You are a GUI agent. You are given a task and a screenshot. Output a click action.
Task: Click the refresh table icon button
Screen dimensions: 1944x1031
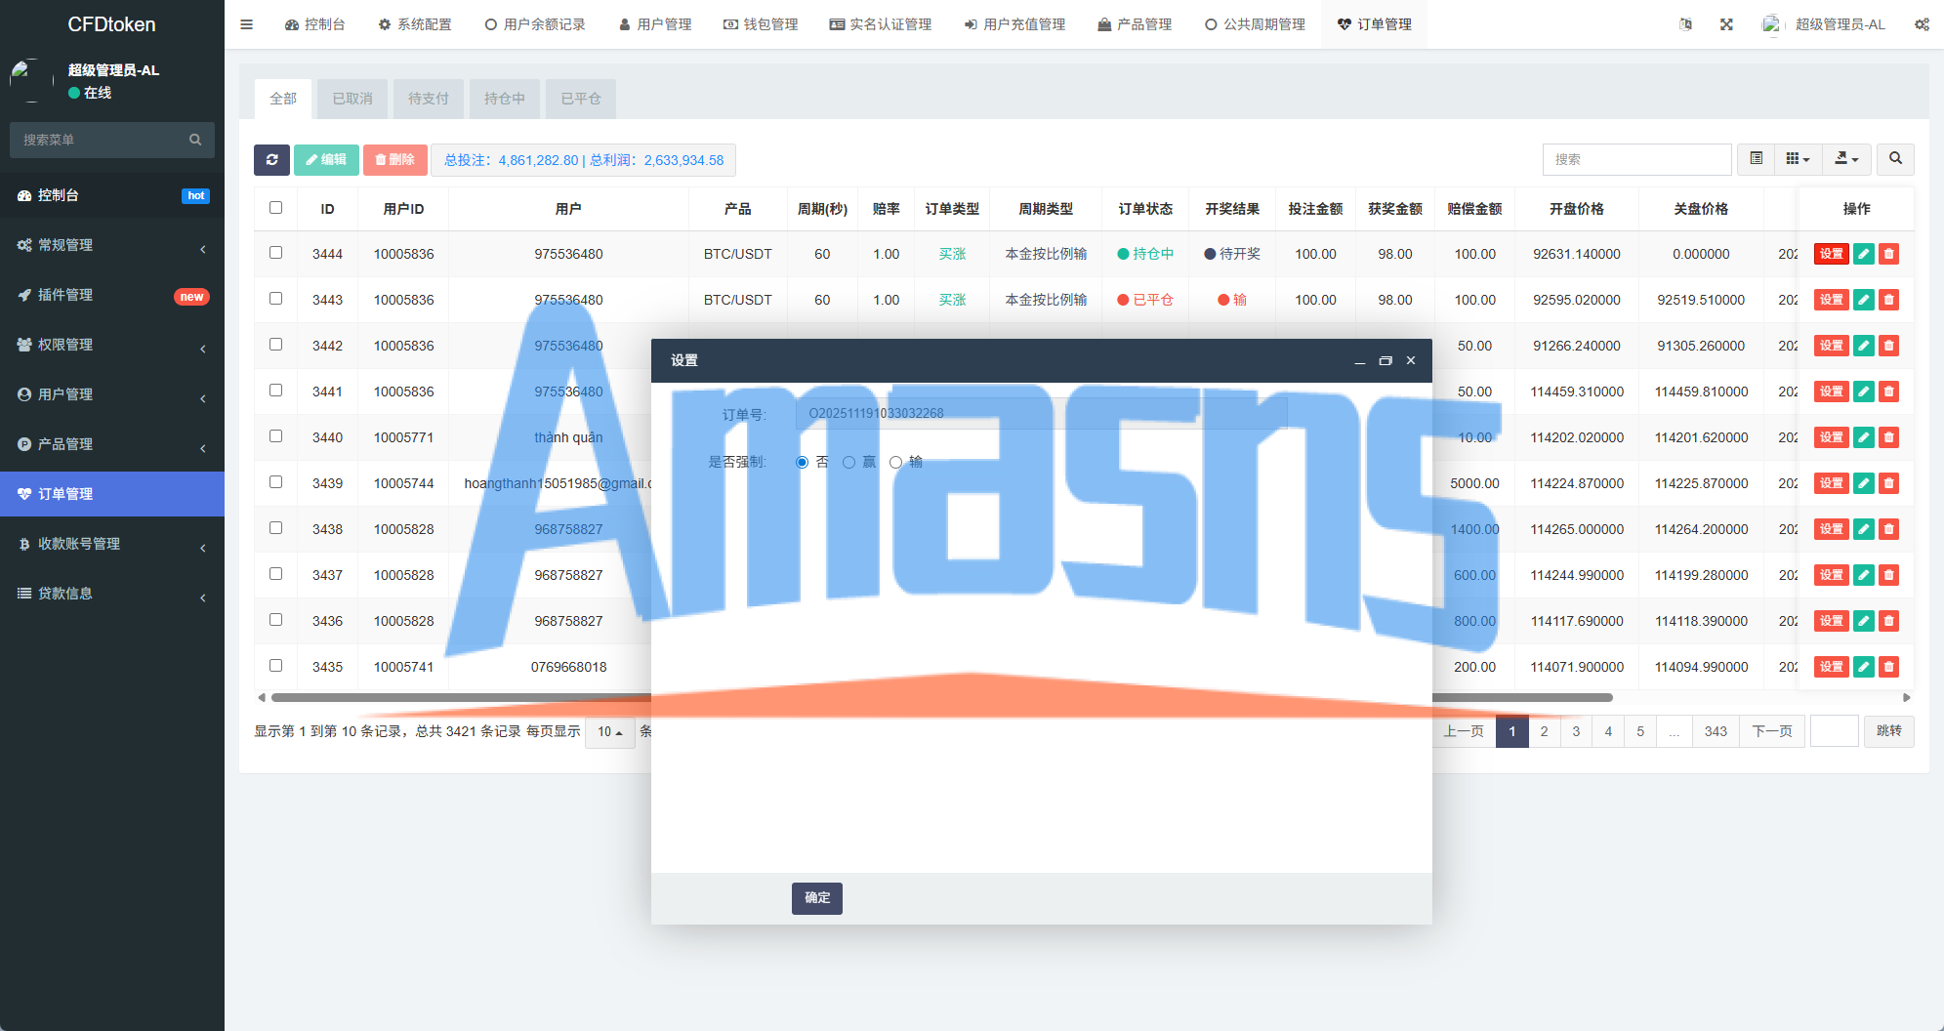(271, 160)
